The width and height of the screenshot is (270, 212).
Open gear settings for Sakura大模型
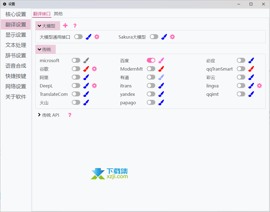(172, 37)
